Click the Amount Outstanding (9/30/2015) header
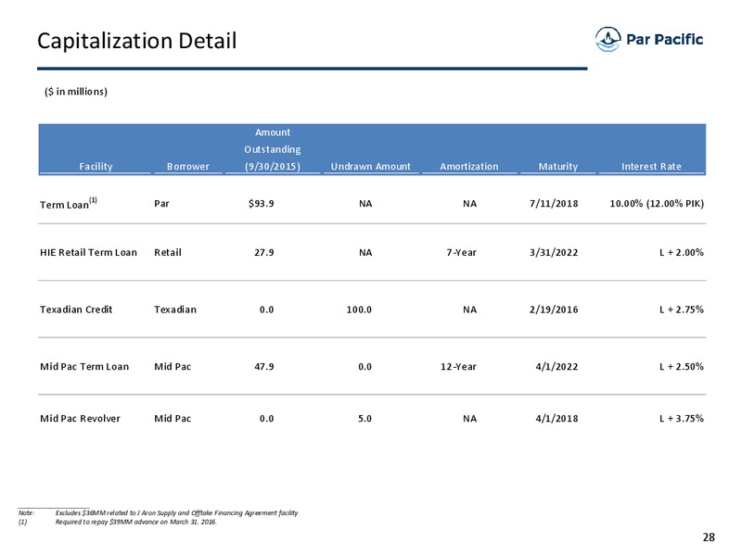 [x=273, y=149]
